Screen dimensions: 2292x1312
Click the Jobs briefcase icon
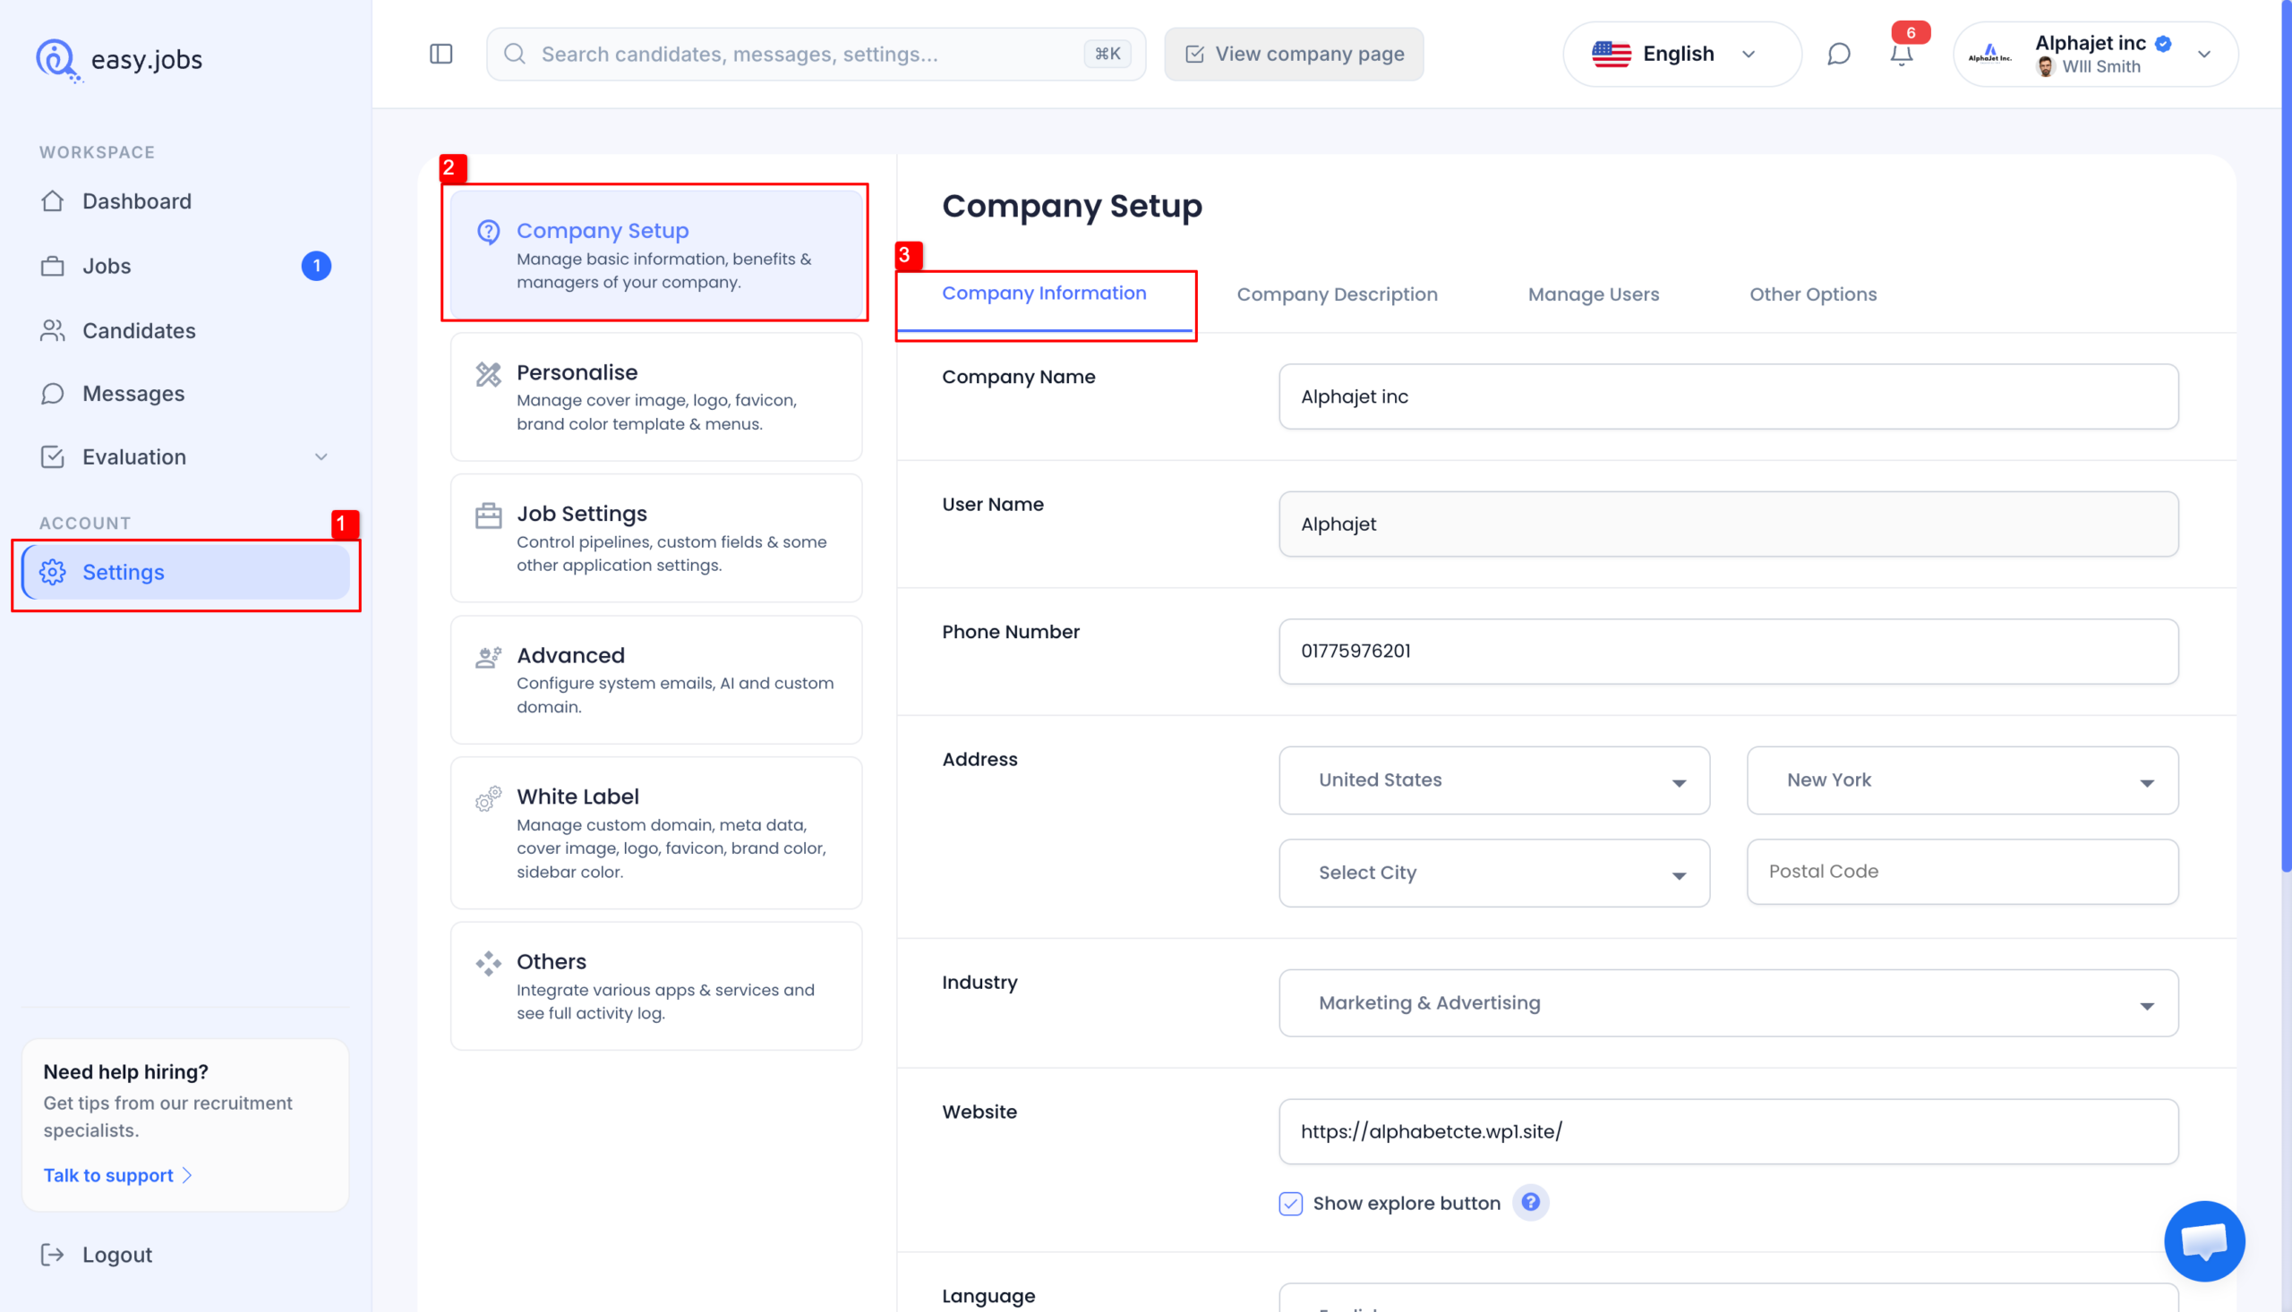[52, 266]
